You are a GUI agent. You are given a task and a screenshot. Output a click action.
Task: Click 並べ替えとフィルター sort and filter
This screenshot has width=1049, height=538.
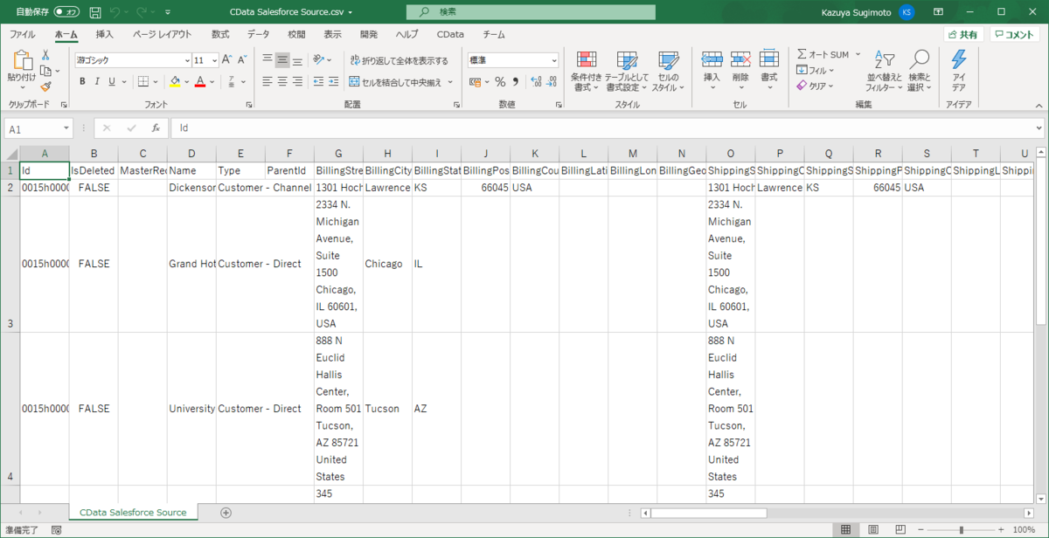pyautogui.click(x=885, y=71)
